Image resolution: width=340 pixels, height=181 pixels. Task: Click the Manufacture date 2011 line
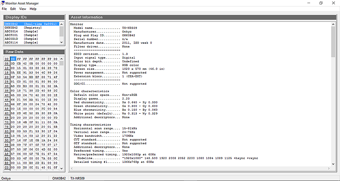[x=113, y=43]
